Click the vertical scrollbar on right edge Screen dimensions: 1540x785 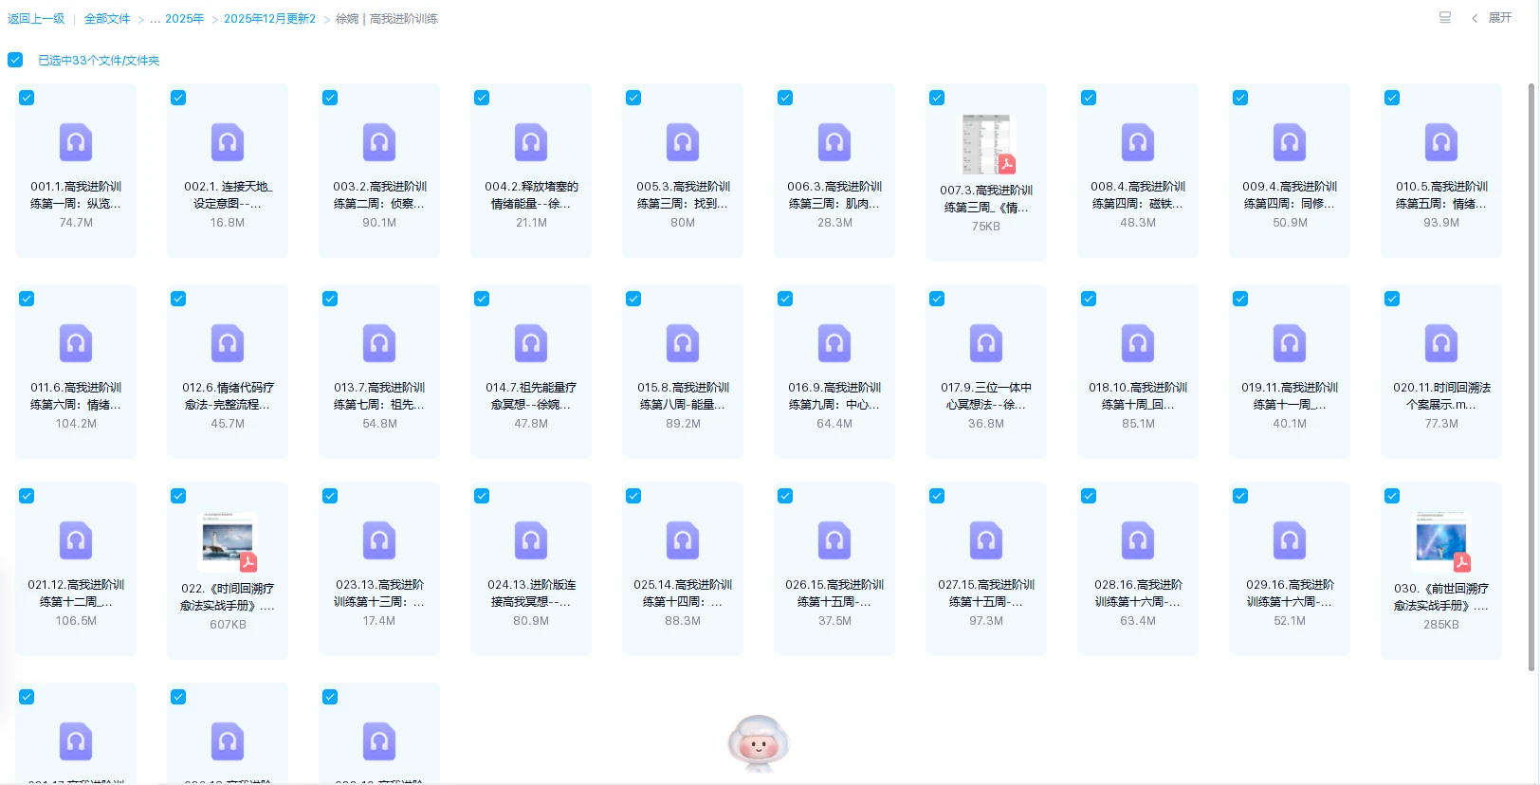[1531, 379]
